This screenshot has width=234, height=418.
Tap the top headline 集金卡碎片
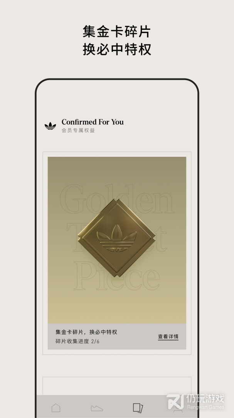tap(116, 31)
